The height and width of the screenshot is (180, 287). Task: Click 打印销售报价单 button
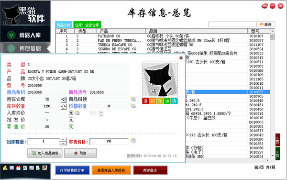pos(72,170)
